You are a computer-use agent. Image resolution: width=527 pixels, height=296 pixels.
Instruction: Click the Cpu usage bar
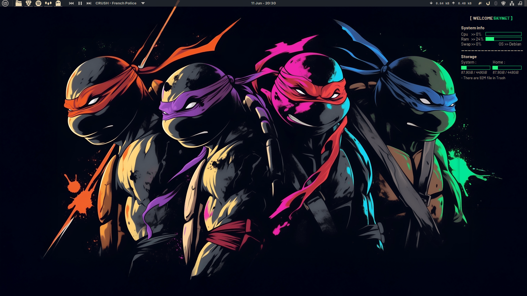coord(503,34)
